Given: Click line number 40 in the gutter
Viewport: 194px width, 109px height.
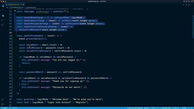Looking at the screenshot, I should 10,99.
